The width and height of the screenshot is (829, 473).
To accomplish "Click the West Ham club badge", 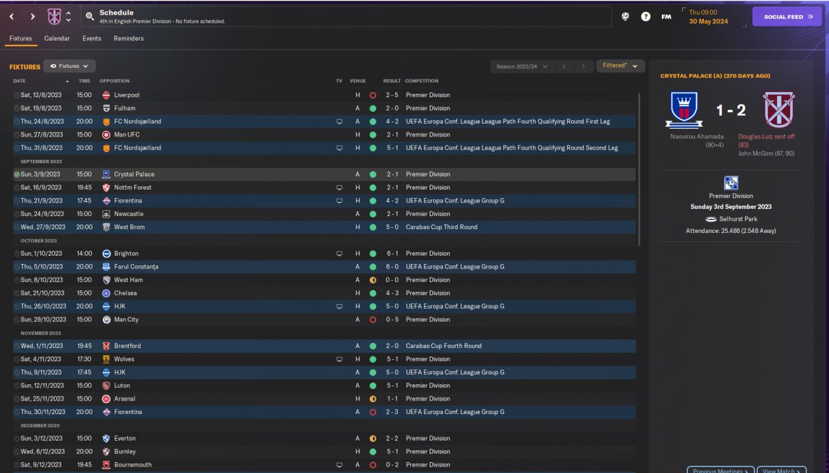I will pos(106,280).
